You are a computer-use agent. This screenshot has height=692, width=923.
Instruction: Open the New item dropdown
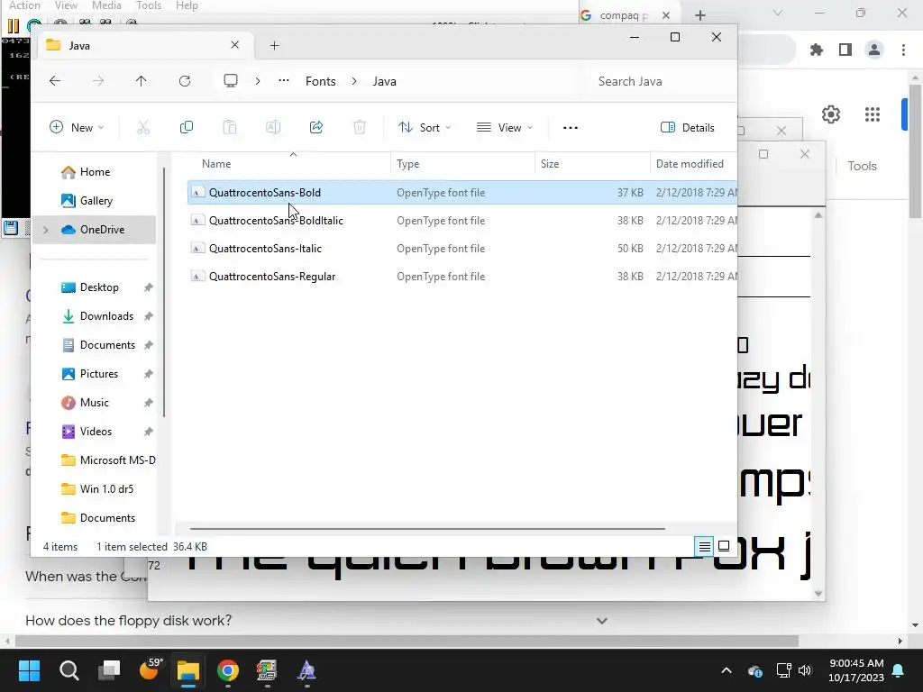tap(78, 128)
